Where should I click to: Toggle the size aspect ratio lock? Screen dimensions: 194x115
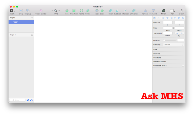point(173,28)
